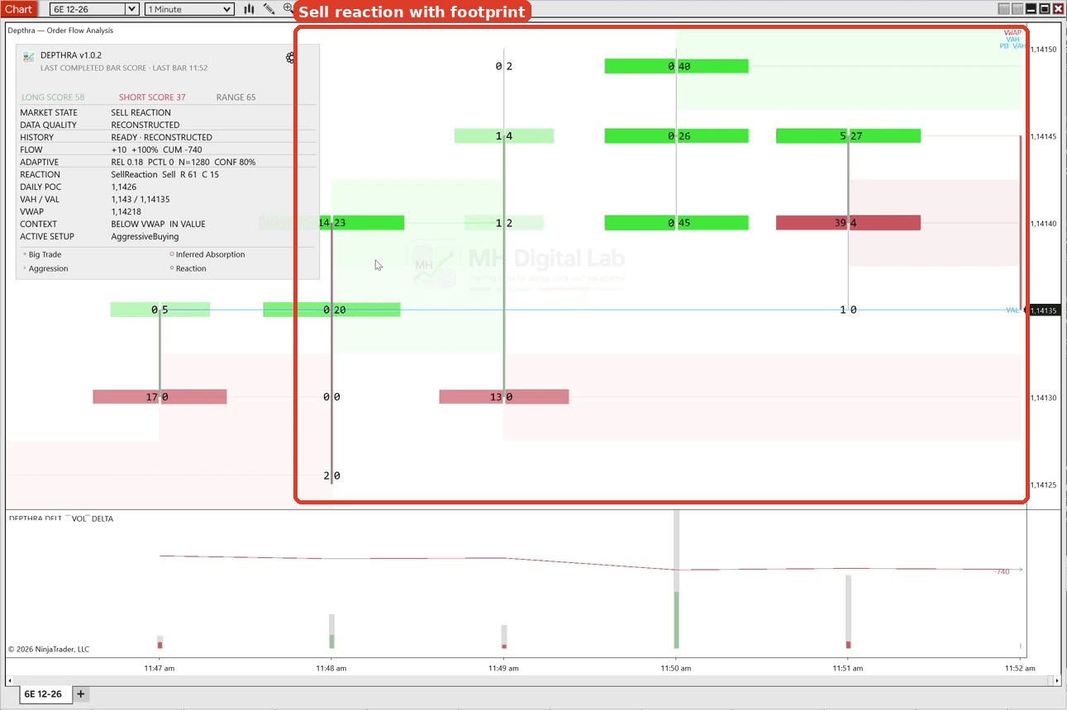Click the LONG SCORE 58 label
1067x710 pixels.
53,97
